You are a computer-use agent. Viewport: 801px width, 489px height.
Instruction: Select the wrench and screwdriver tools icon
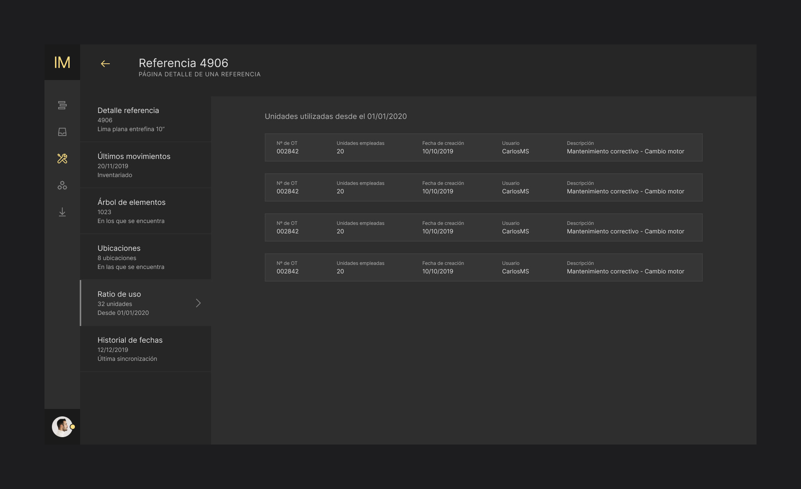tap(62, 159)
